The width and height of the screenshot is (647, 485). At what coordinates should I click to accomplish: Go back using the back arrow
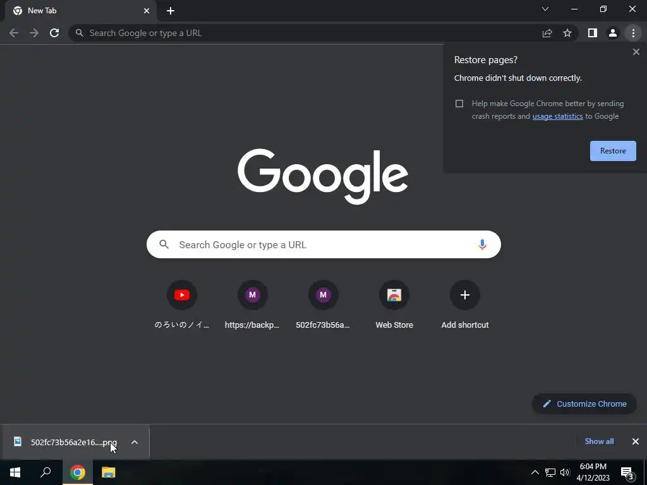click(x=14, y=33)
